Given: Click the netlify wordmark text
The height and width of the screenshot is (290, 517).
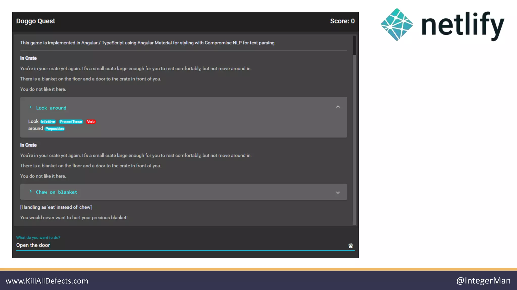Looking at the screenshot, I should point(463,25).
